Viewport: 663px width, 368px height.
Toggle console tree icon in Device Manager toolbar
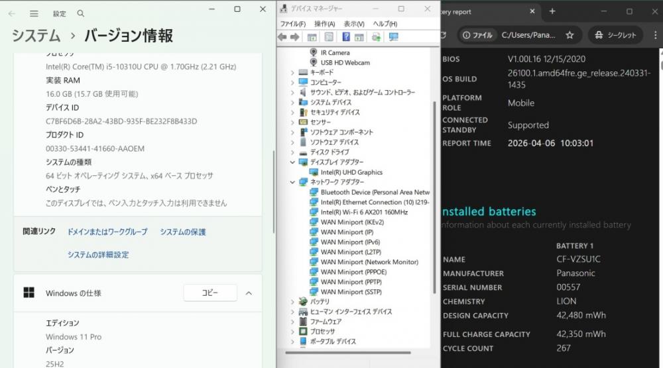312,37
